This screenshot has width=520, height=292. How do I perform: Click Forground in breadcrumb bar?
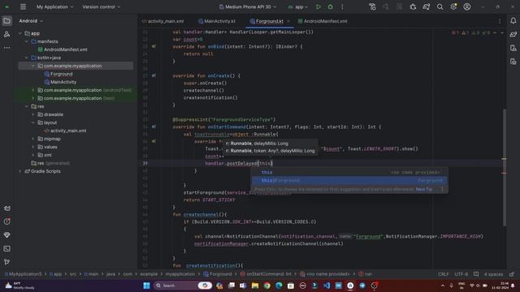point(218,274)
